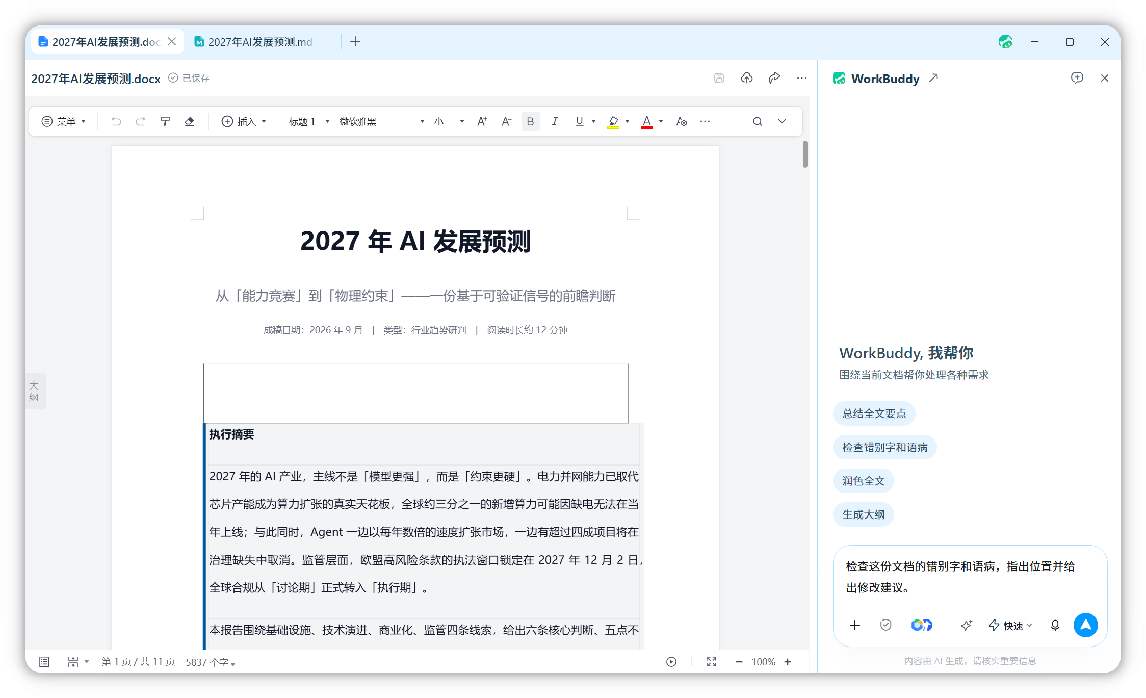Select the format painter icon
Image resolution: width=1146 pixels, height=698 pixels.
pyautogui.click(x=165, y=121)
